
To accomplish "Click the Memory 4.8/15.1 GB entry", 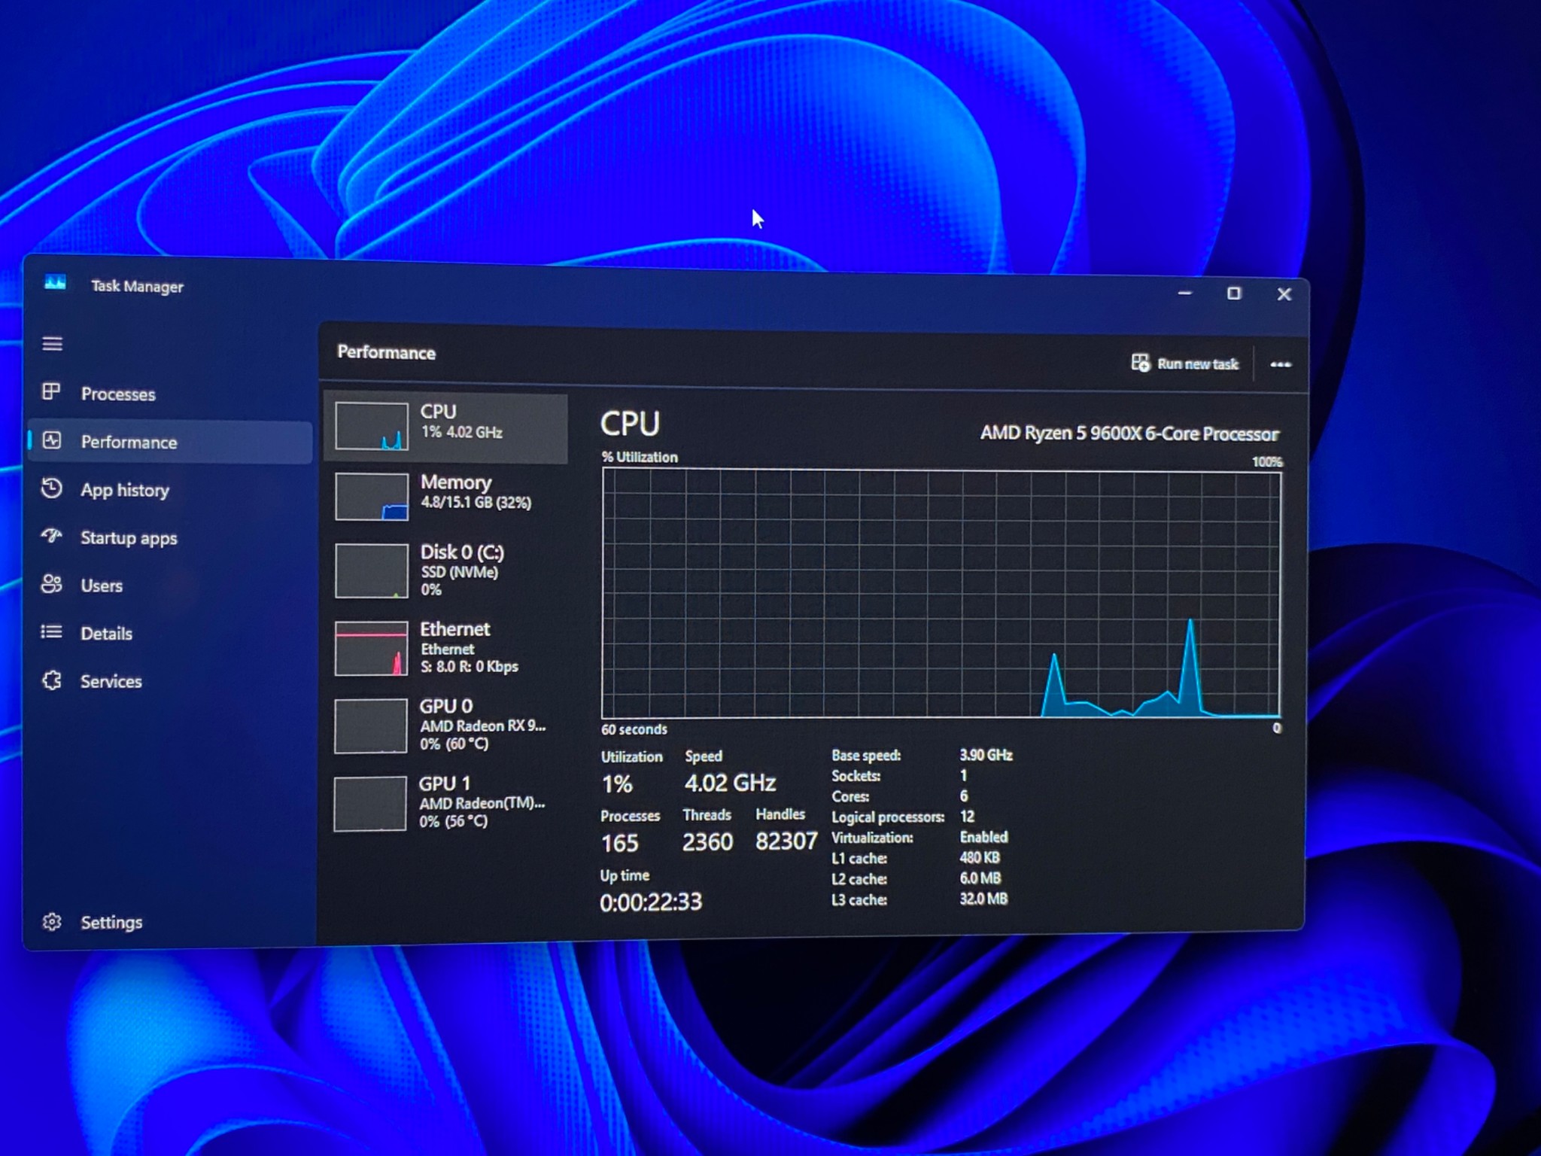I will click(476, 502).
